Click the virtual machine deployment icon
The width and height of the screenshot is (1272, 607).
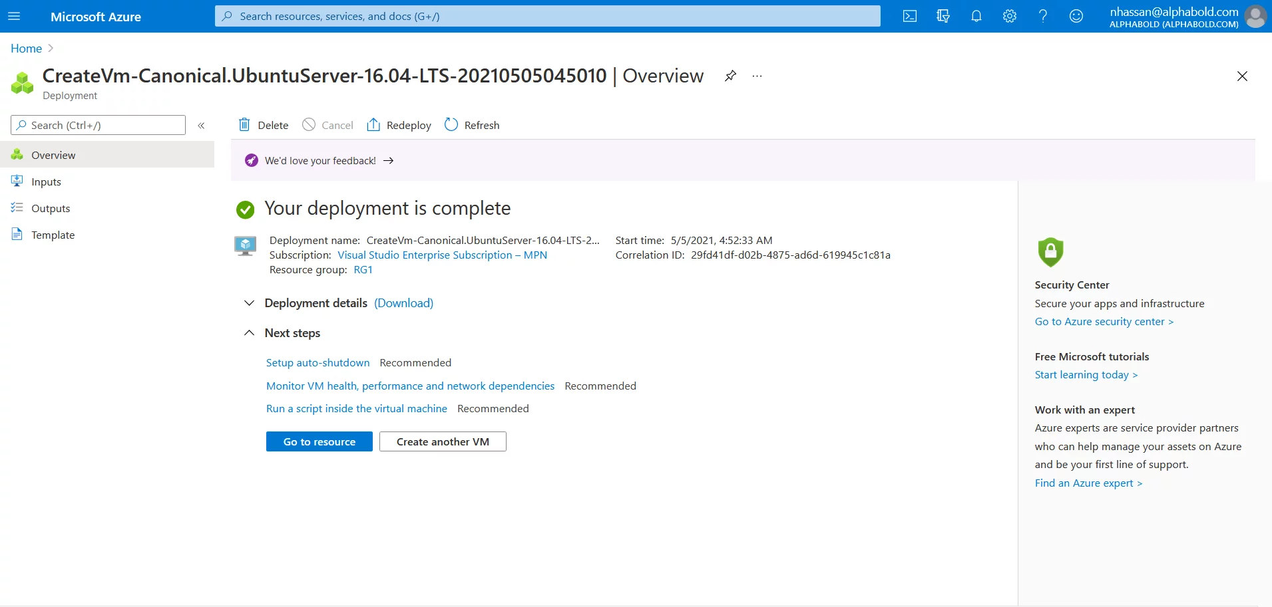point(245,246)
